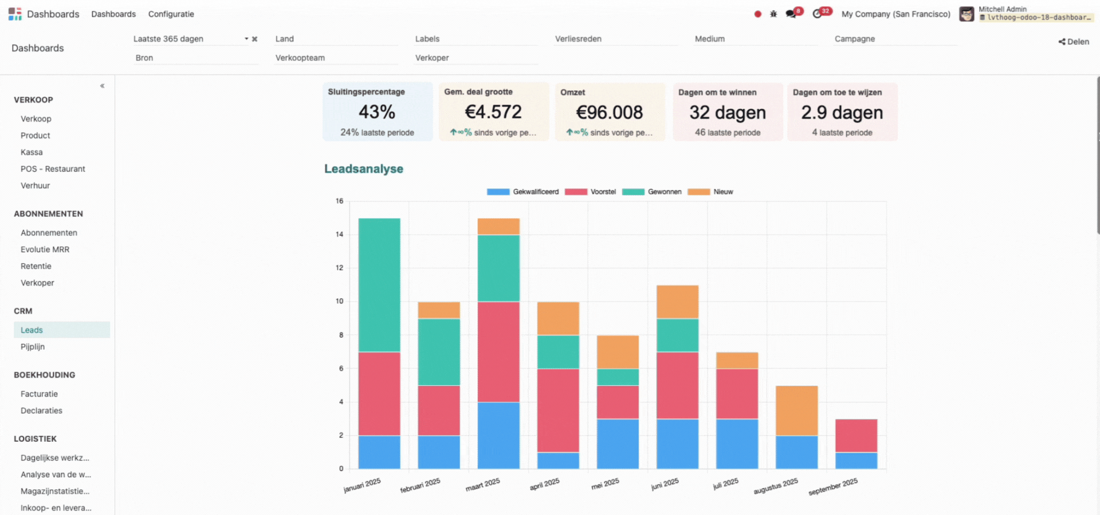Viewport: 1100px width, 515px height.
Task: Open the messaging icon with 8 notifications
Action: coord(791,13)
